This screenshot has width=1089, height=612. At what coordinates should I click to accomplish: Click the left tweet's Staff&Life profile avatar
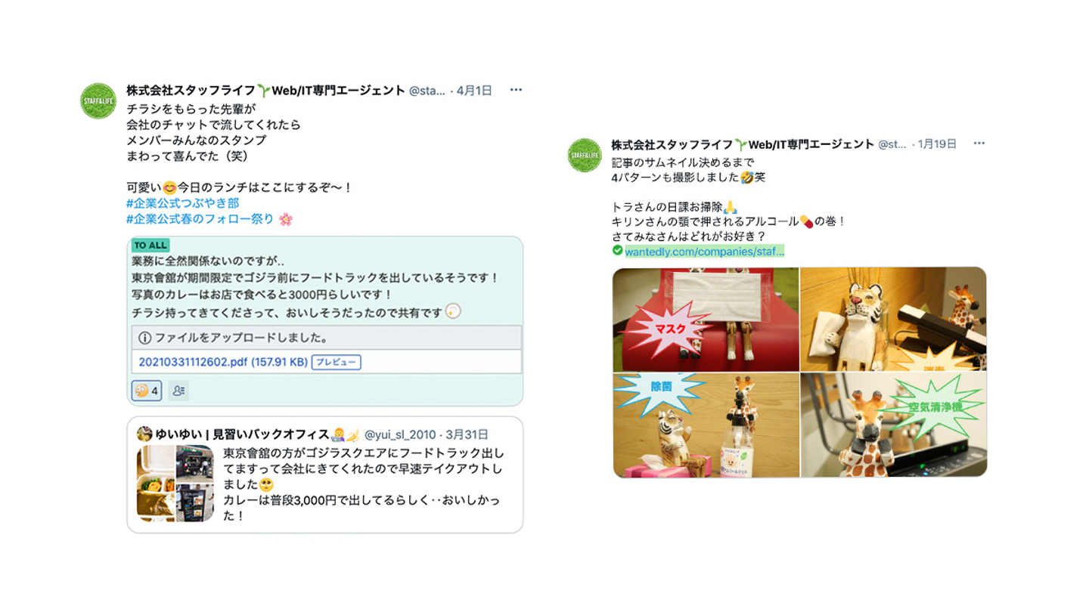(x=98, y=101)
